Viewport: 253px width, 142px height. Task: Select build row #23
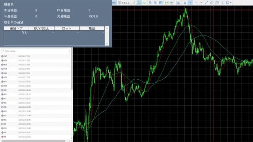click(x=36, y=73)
